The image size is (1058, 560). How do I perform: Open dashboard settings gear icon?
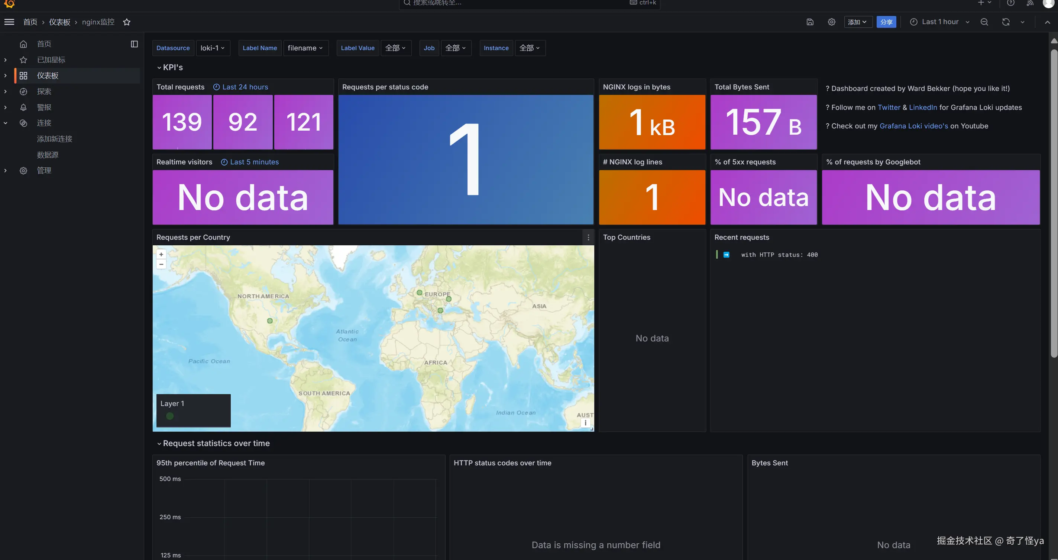coord(831,22)
